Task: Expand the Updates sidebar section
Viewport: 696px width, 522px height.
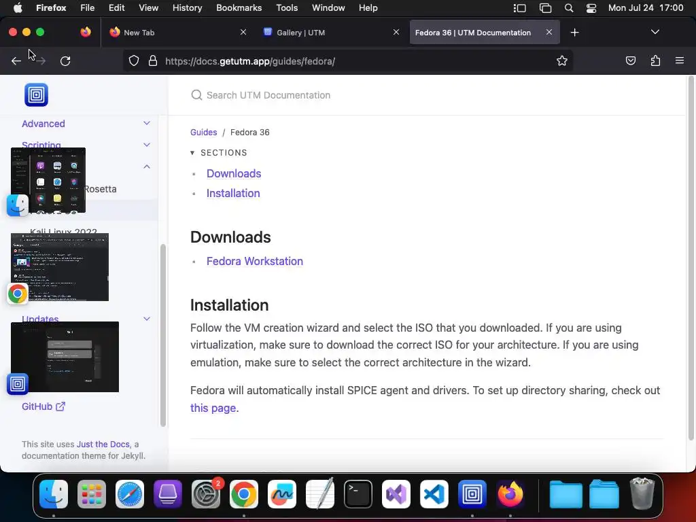Action: click(147, 319)
